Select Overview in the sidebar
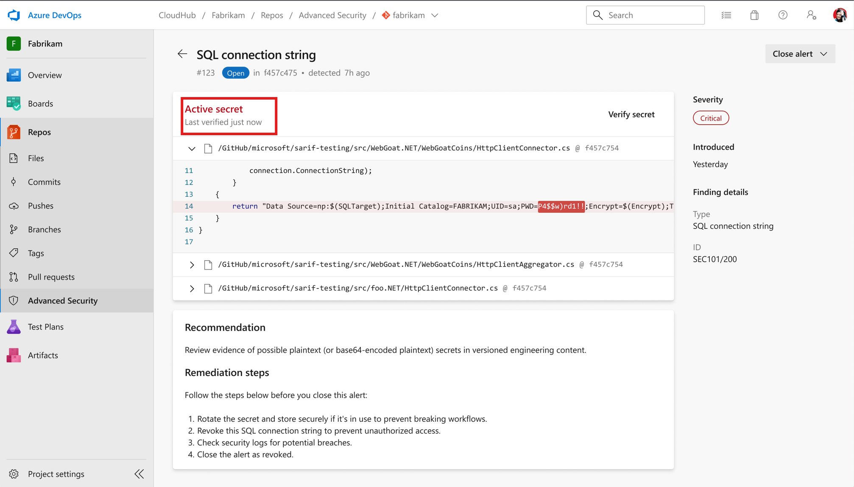Viewport: 854px width, 487px height. tap(45, 75)
